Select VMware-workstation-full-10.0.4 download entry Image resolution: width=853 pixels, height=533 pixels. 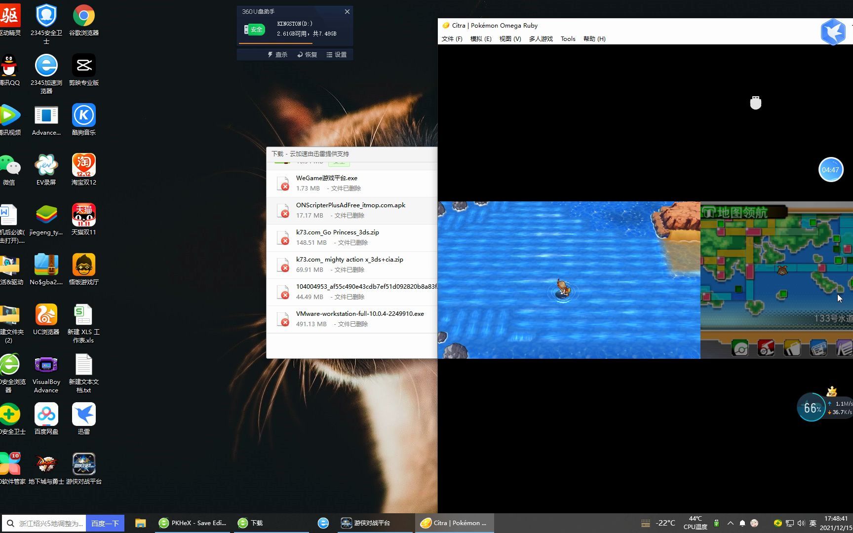click(351, 319)
